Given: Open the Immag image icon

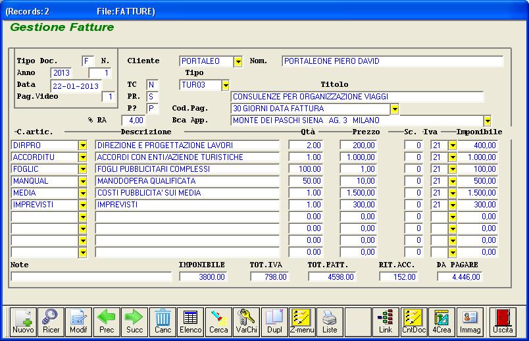Looking at the screenshot, I should click(x=470, y=322).
